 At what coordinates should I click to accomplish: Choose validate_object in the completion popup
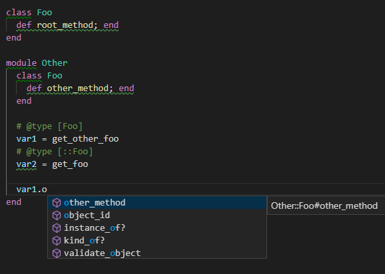157,253
